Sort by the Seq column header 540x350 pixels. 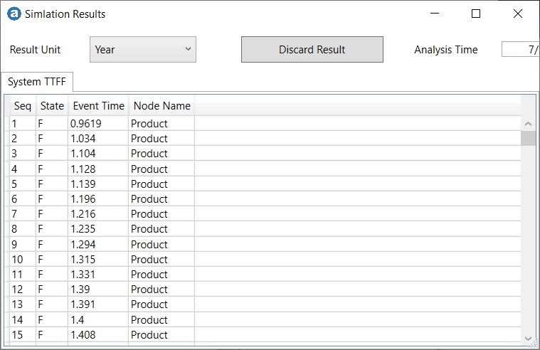[23, 106]
